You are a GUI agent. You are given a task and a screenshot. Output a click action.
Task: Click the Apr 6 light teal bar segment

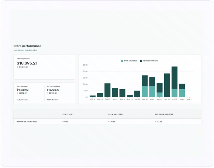pos(152,92)
